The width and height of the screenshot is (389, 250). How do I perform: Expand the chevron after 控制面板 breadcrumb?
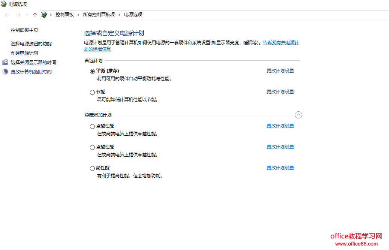79,15
